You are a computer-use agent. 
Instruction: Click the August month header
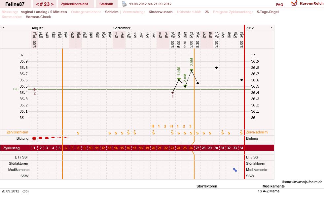(x=37, y=28)
